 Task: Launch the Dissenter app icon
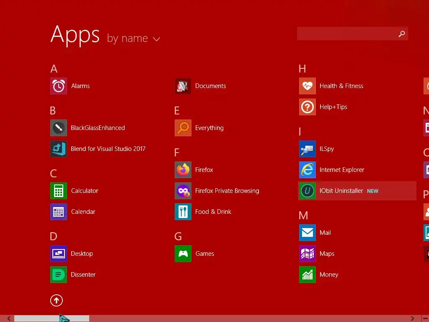coord(59,275)
